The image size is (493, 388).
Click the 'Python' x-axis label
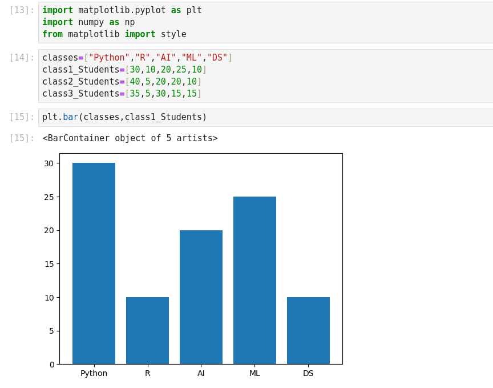coord(94,374)
